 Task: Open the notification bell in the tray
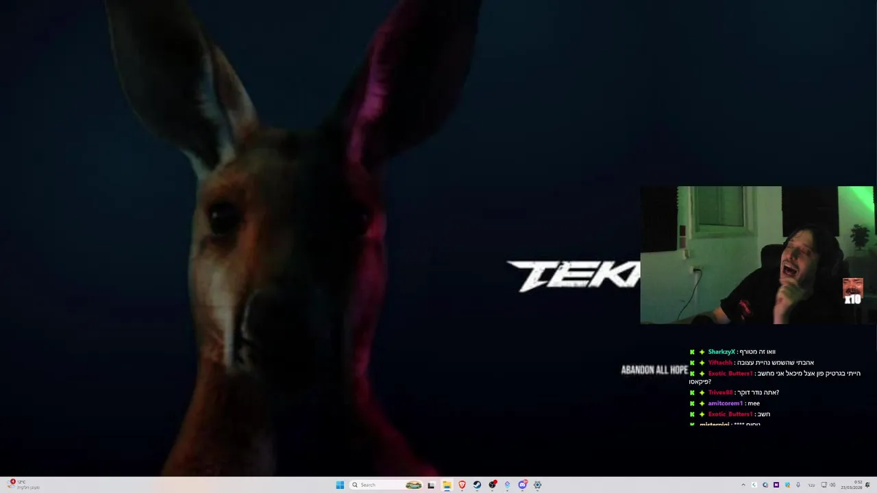(867, 485)
